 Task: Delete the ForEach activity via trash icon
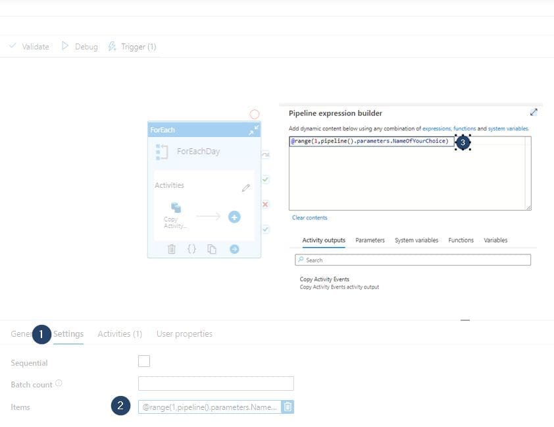[172, 249]
